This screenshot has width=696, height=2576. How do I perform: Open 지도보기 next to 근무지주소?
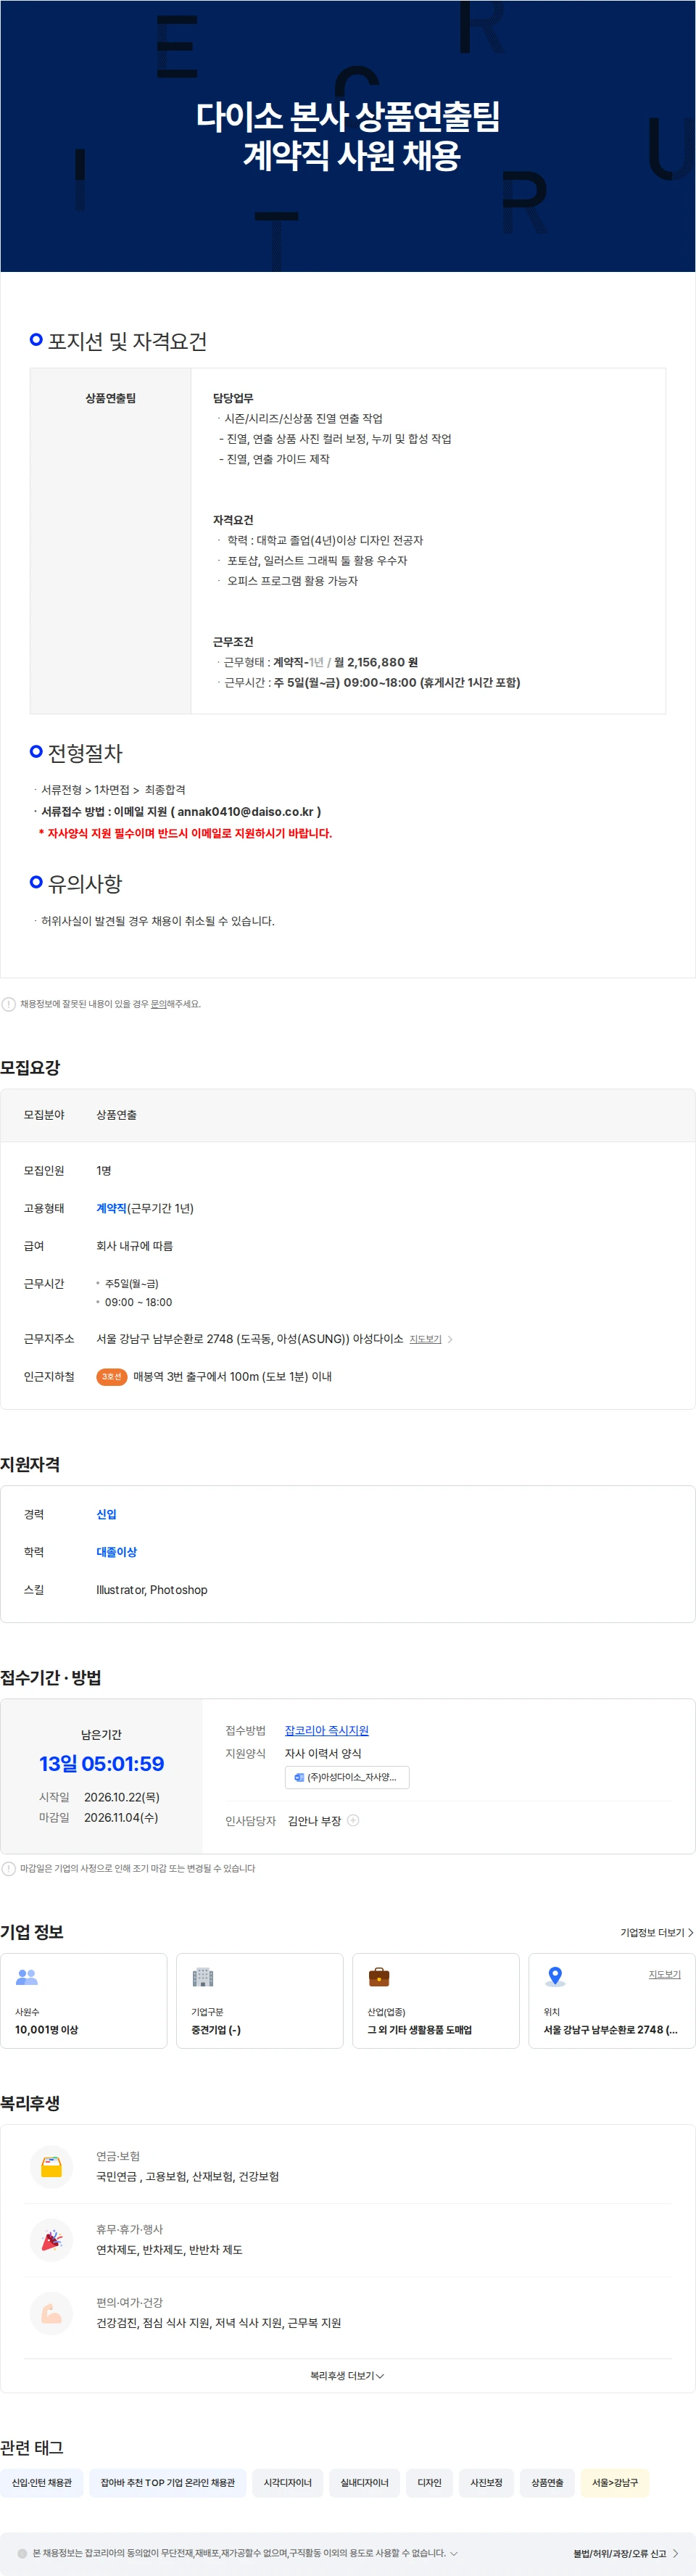pyautogui.click(x=425, y=1339)
